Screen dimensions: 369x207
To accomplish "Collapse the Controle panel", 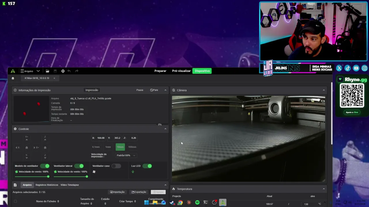I will (x=165, y=129).
